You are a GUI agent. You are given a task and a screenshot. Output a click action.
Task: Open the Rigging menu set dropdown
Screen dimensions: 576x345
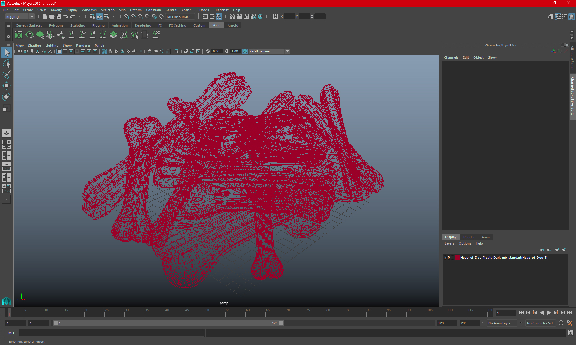click(x=31, y=17)
